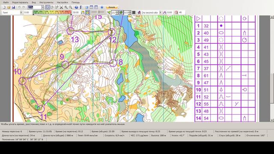The image size is (274, 154).
Task: Open help with blue question icon
Action: (x=102, y=7)
